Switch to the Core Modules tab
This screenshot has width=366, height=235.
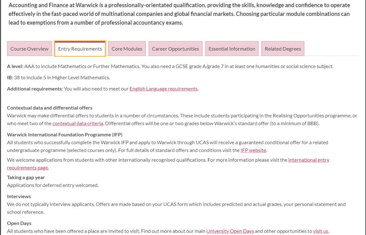pyautogui.click(x=127, y=49)
